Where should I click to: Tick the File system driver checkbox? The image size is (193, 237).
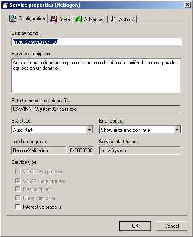point(18,198)
